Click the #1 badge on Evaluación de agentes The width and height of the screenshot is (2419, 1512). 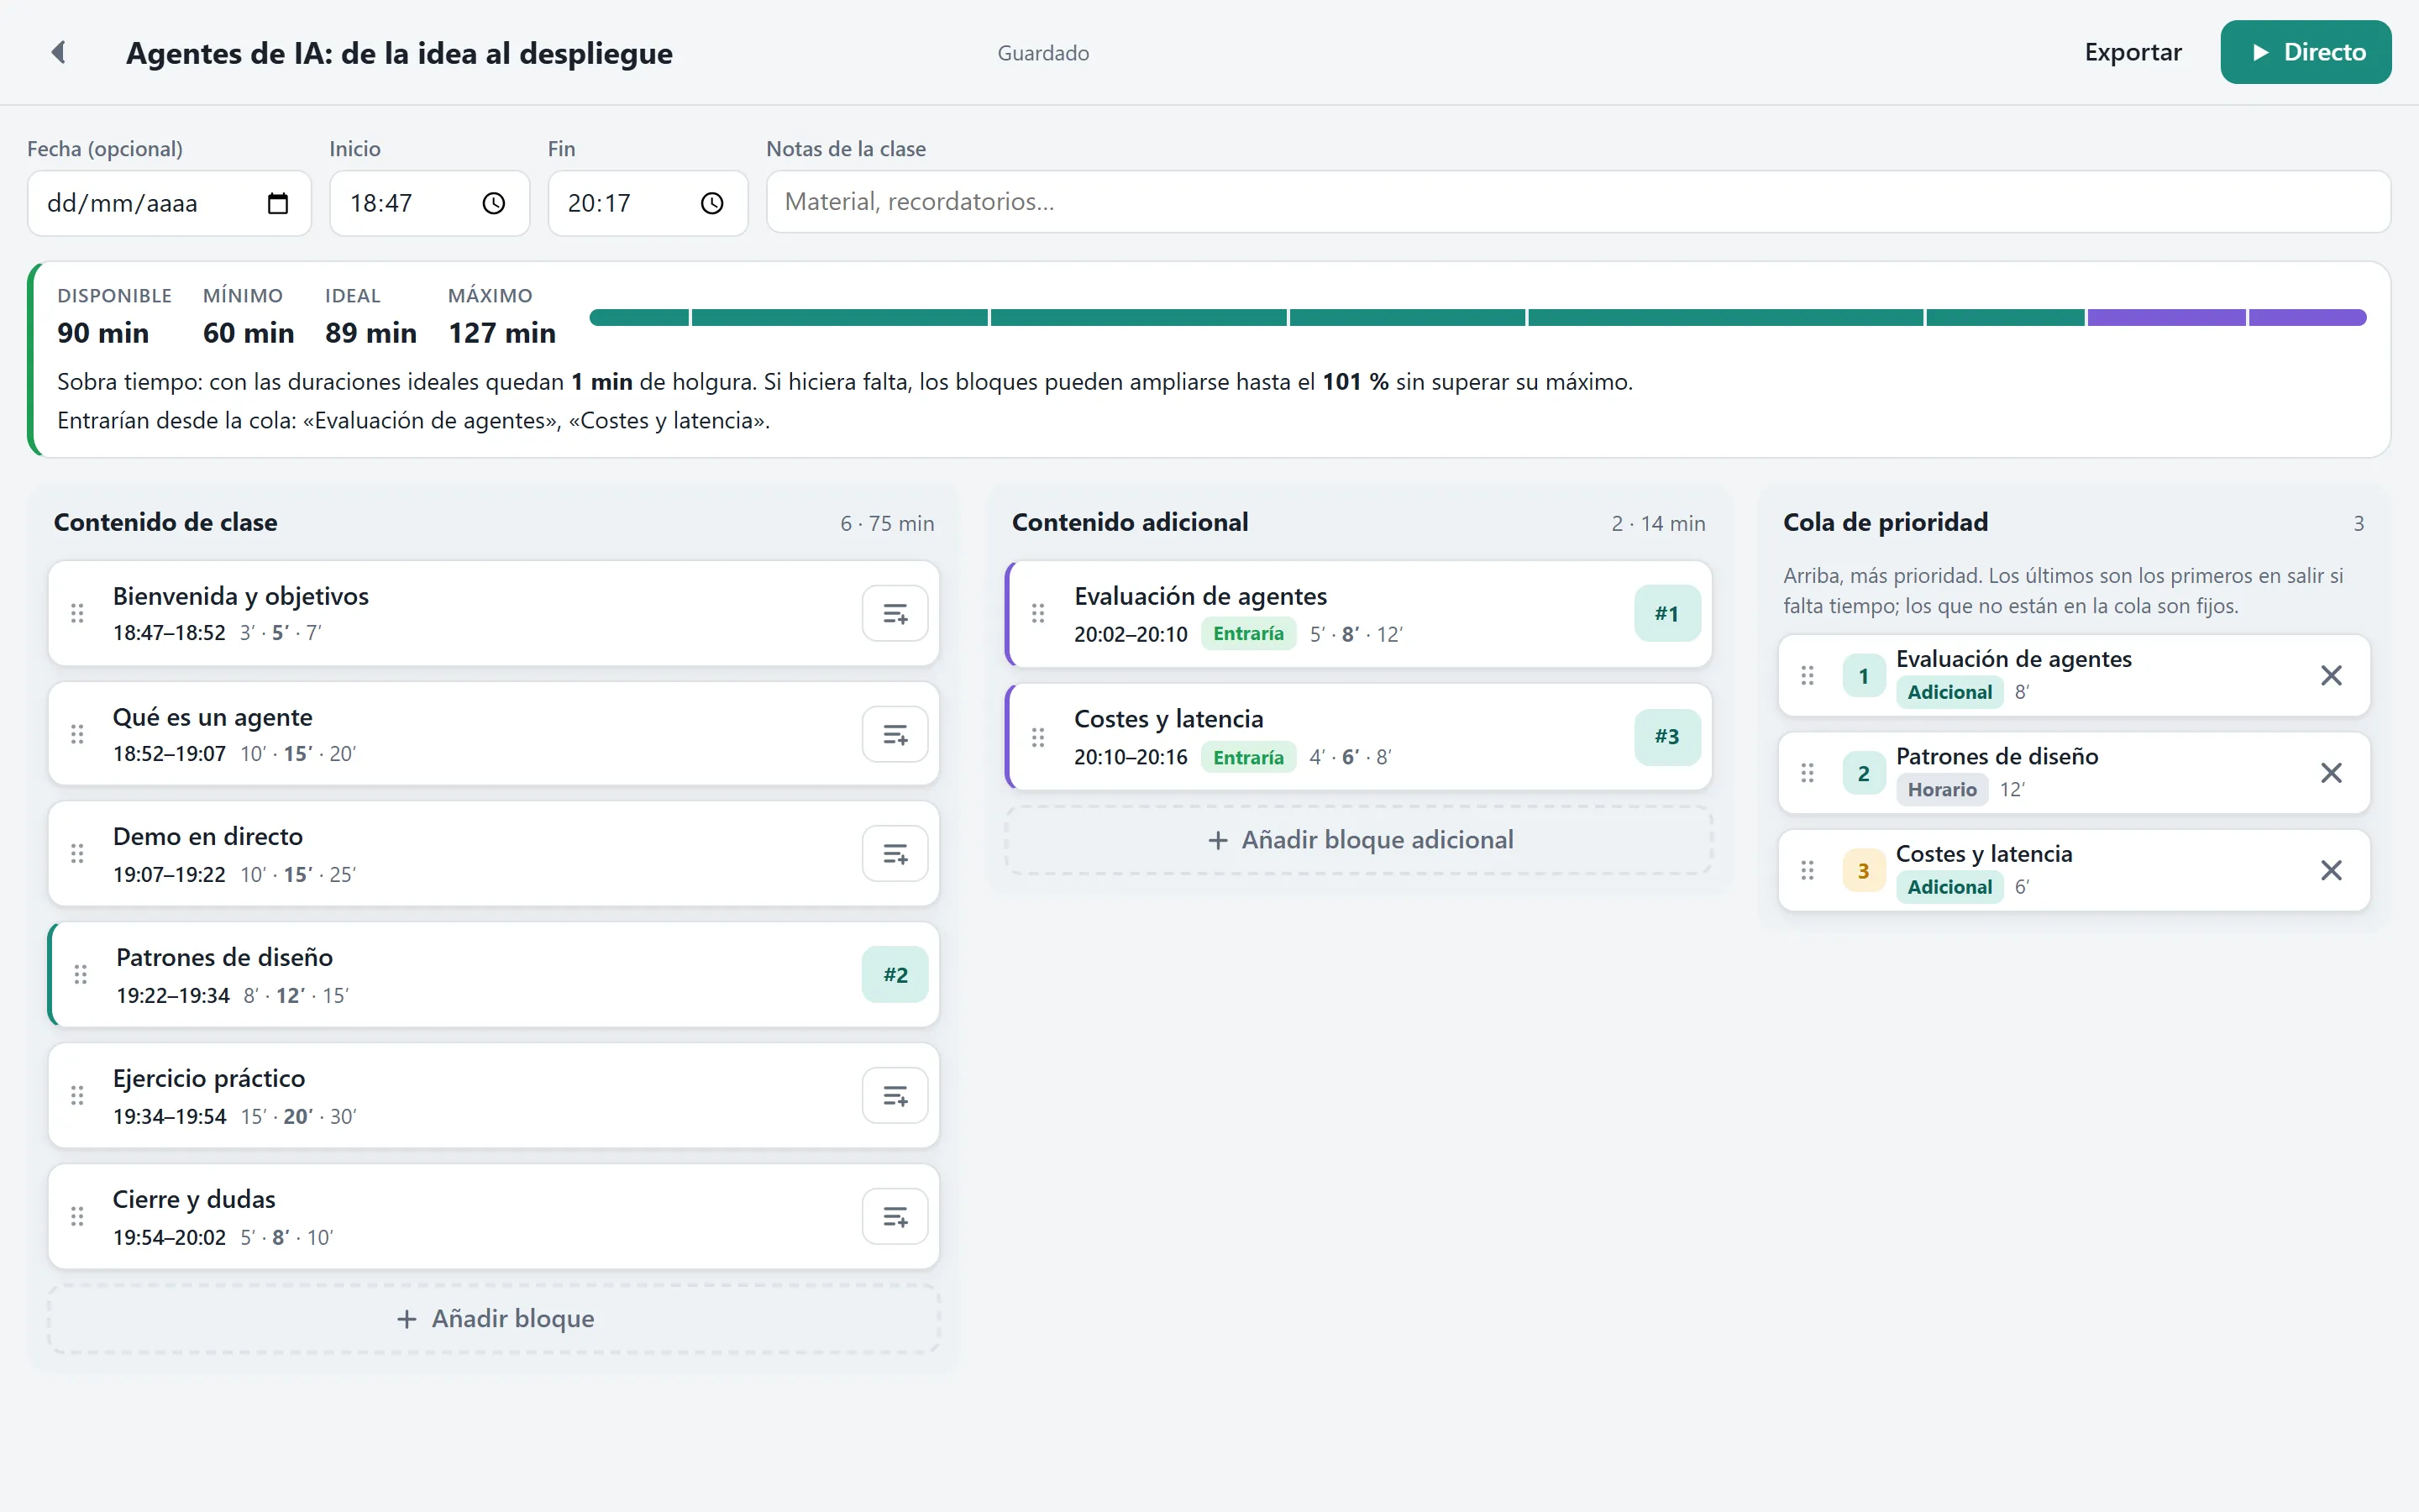[x=1667, y=613]
